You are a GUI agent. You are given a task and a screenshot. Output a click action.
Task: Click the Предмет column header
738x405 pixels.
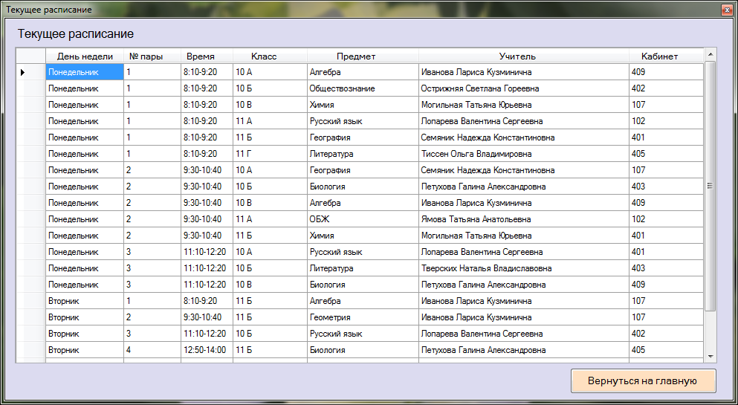pos(363,56)
